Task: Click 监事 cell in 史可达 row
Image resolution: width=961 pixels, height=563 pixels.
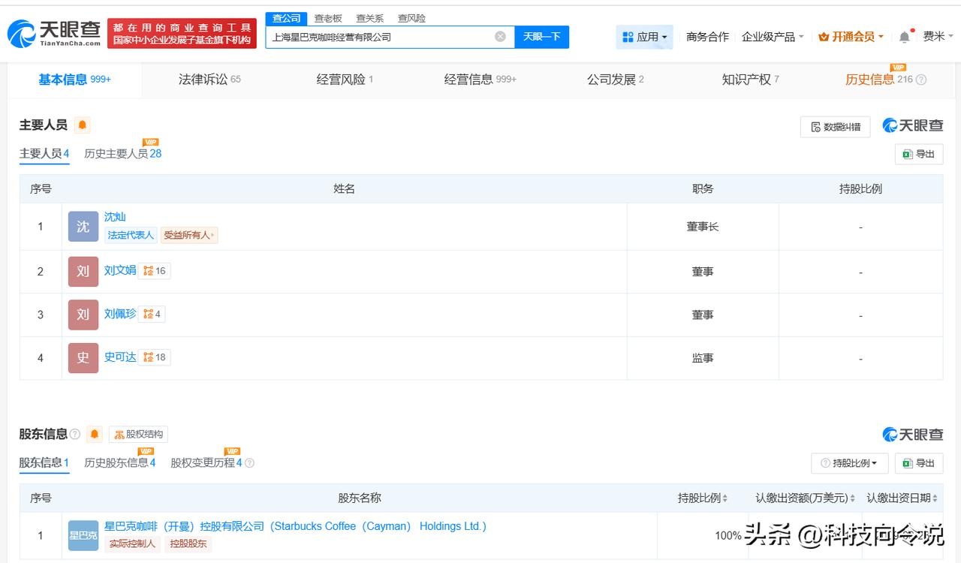Action: 703,358
